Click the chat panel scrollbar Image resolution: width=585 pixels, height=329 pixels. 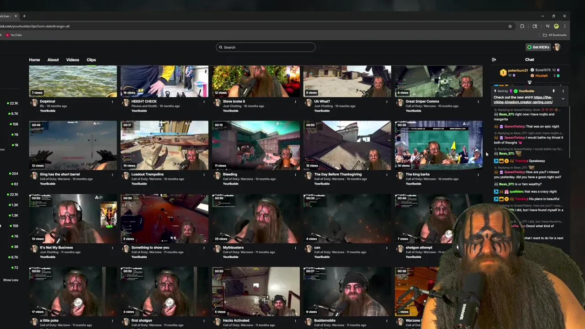569,133
